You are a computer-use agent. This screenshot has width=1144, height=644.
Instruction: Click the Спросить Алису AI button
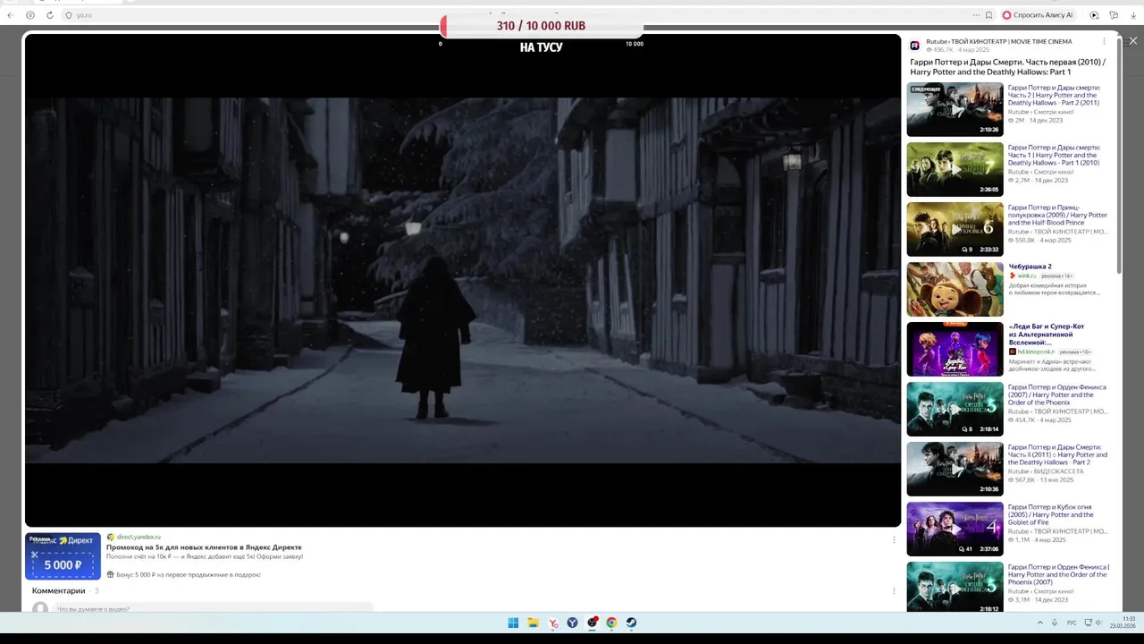click(x=1038, y=15)
